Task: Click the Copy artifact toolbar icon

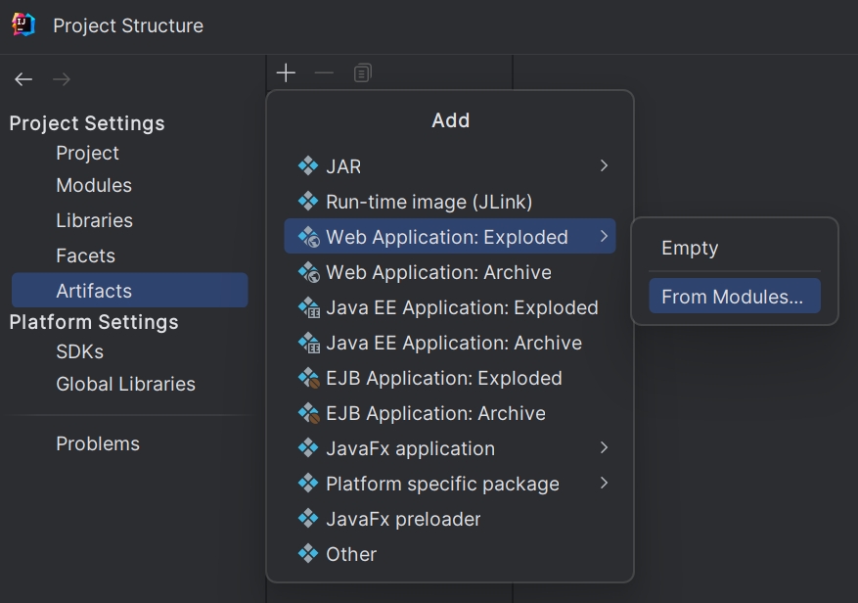Action: tap(362, 72)
